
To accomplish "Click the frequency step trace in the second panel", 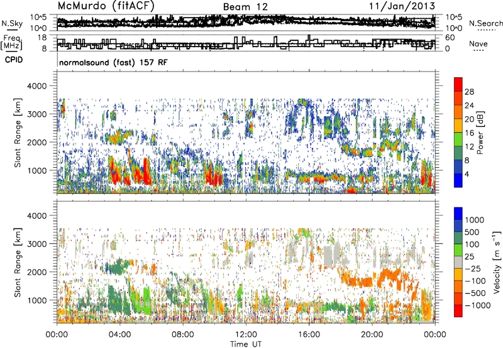I will (246, 43).
